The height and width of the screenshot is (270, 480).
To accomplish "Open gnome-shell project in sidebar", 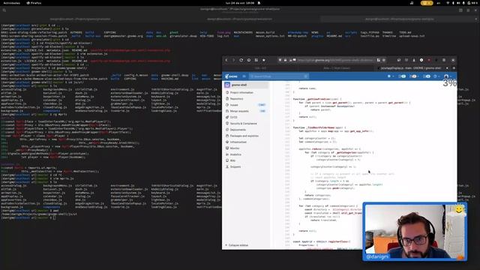I will [247, 85].
